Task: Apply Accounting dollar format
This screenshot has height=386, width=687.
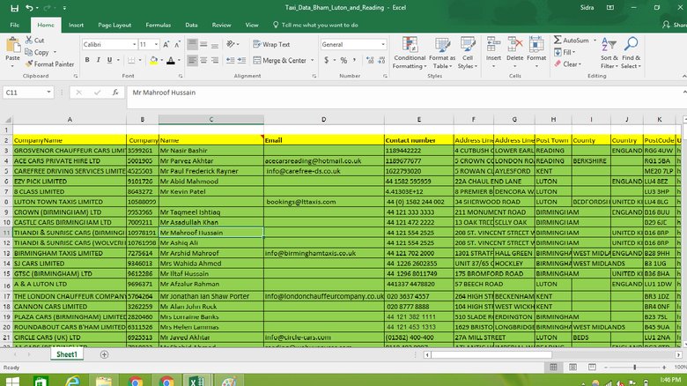Action: pyautogui.click(x=327, y=60)
